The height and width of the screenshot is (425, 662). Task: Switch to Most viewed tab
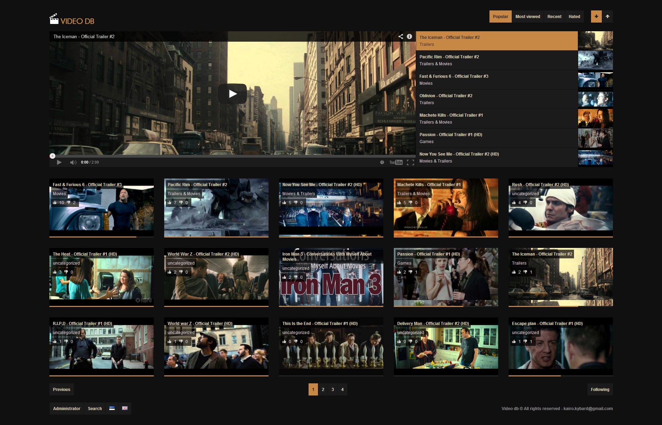pos(528,16)
